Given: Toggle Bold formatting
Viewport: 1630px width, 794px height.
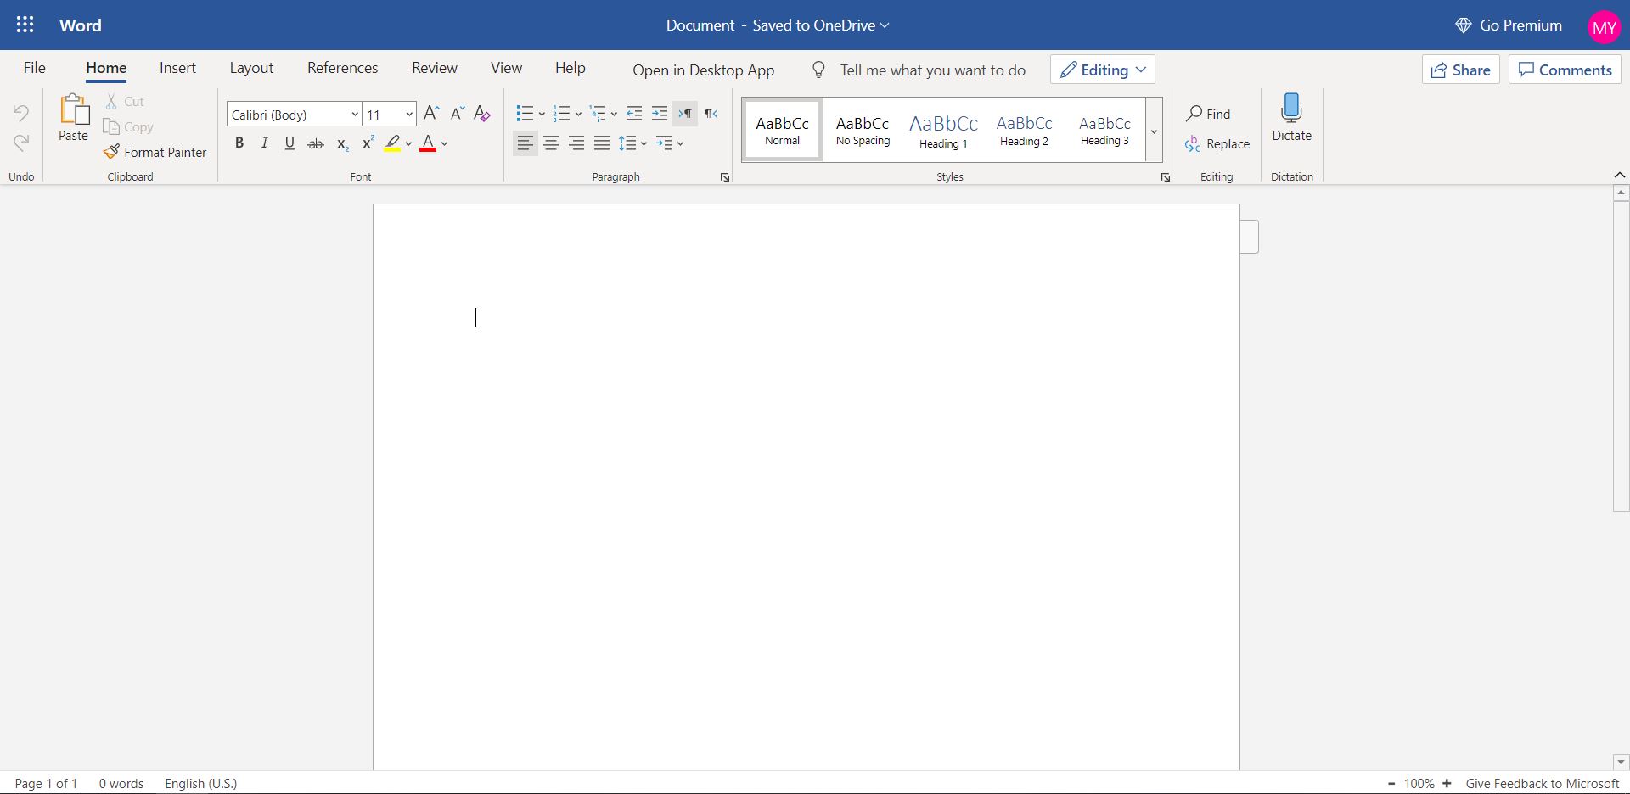Looking at the screenshot, I should pyautogui.click(x=239, y=143).
